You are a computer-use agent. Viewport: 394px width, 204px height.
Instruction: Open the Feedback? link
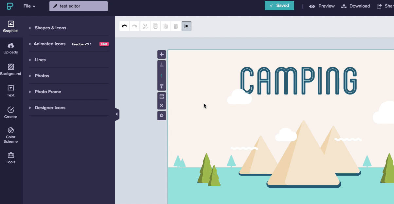[81, 44]
